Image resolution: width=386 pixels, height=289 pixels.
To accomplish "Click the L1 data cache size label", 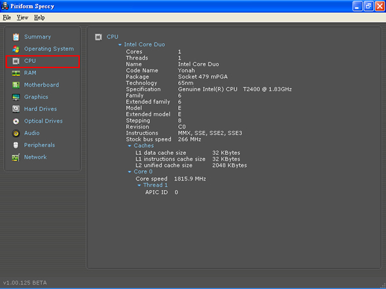I will pos(161,153).
